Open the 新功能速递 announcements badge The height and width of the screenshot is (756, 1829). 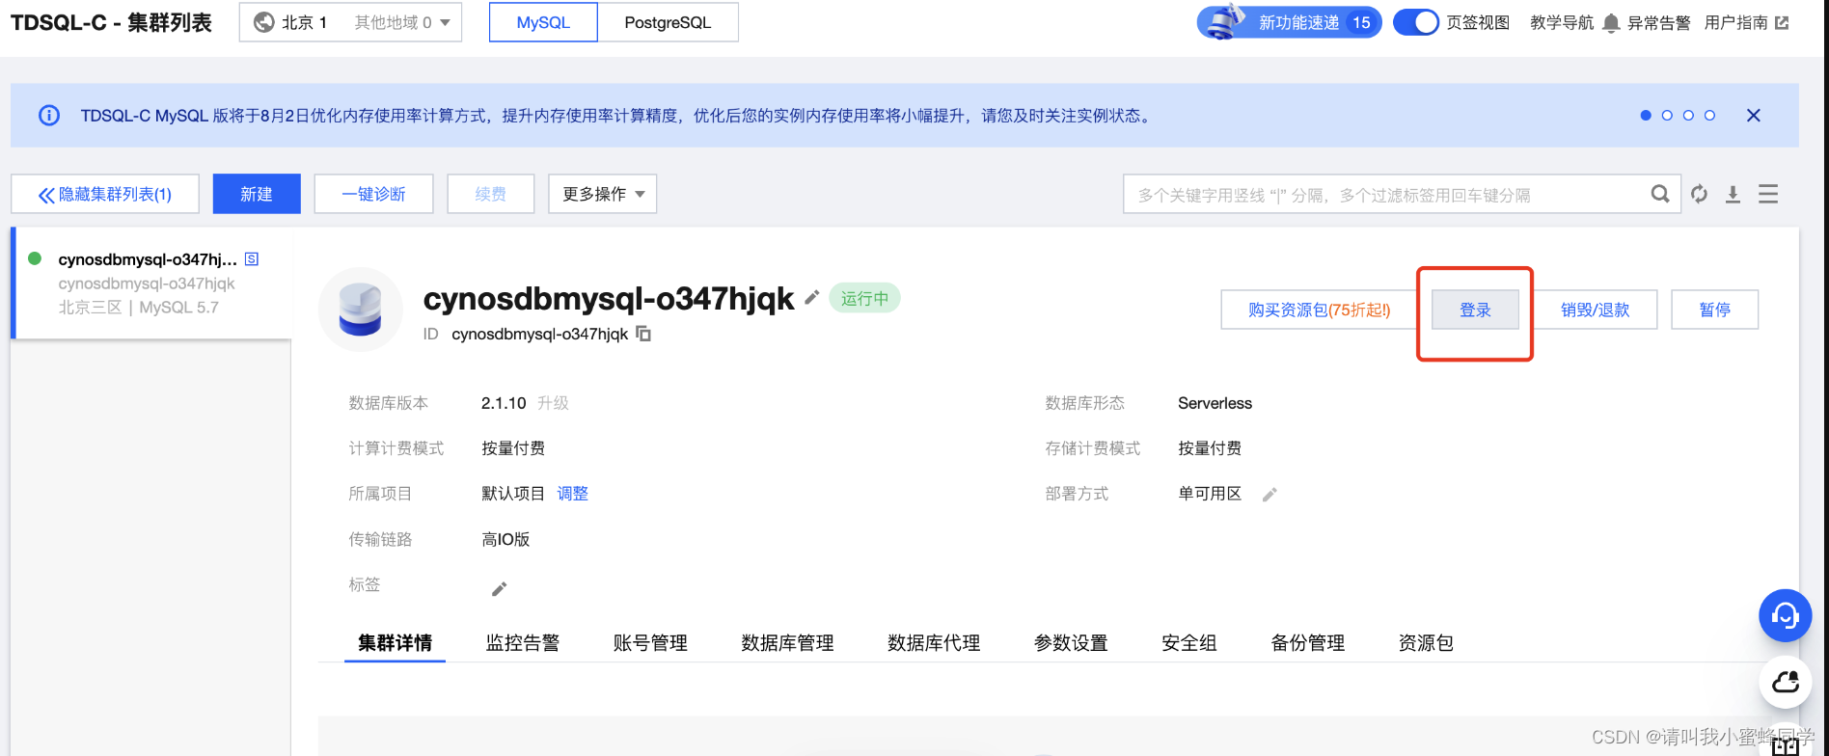point(1290,22)
